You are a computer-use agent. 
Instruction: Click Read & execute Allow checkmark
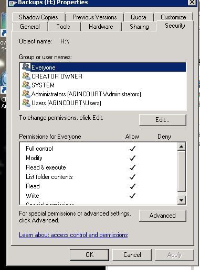[x=132, y=167]
